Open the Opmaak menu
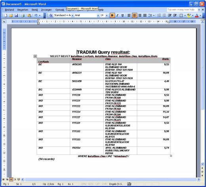 pos(60,10)
